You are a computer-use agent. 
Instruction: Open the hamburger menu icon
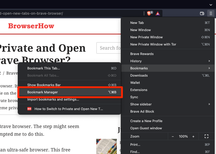(x=211, y=13)
